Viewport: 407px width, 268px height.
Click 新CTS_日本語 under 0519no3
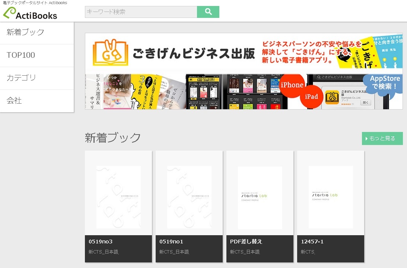tap(104, 252)
